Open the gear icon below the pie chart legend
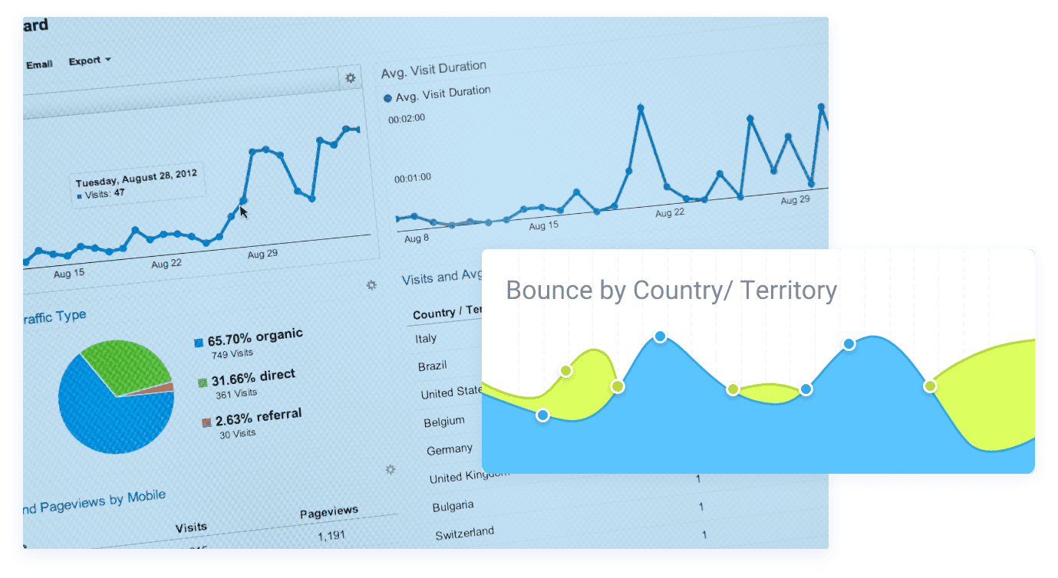 (390, 469)
